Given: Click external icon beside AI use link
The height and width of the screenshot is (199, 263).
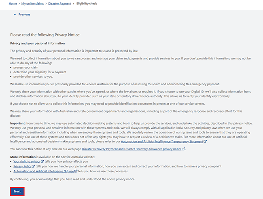Looking at the screenshot, I should [x=76, y=171].
